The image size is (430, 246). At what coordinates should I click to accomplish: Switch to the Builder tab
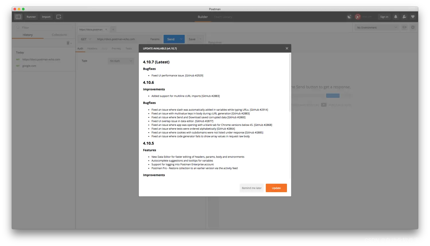coord(203,17)
